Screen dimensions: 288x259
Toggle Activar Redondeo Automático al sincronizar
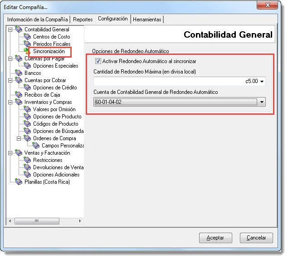98,61
